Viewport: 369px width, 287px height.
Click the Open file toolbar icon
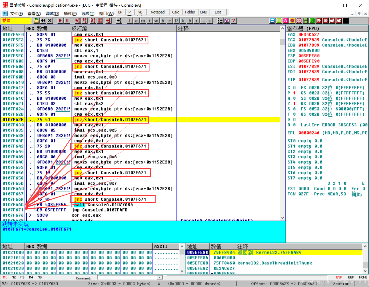(37, 20)
